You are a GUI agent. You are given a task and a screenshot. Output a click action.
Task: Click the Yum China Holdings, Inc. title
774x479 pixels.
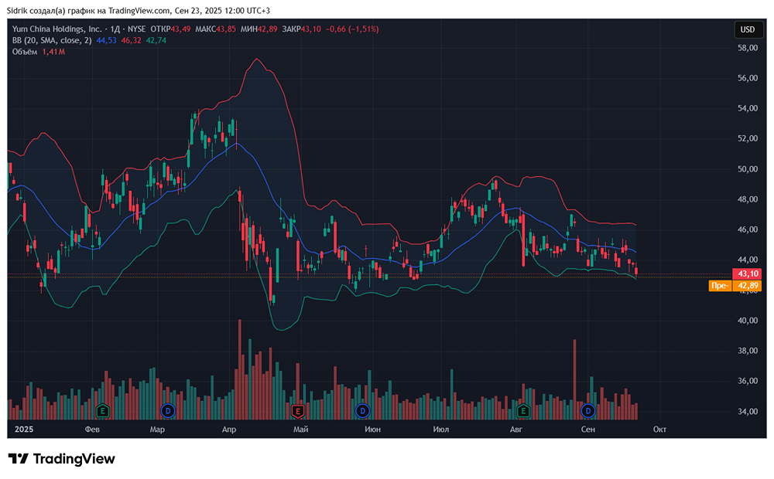pos(57,29)
